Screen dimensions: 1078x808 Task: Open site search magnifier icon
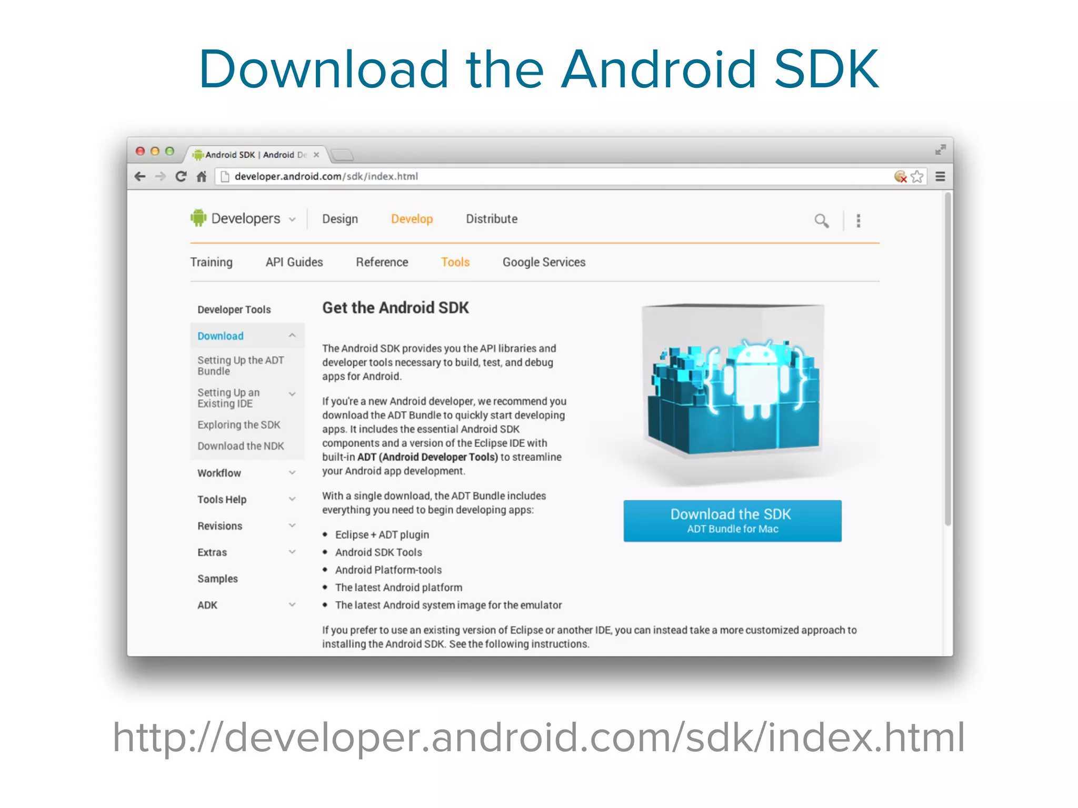(822, 221)
